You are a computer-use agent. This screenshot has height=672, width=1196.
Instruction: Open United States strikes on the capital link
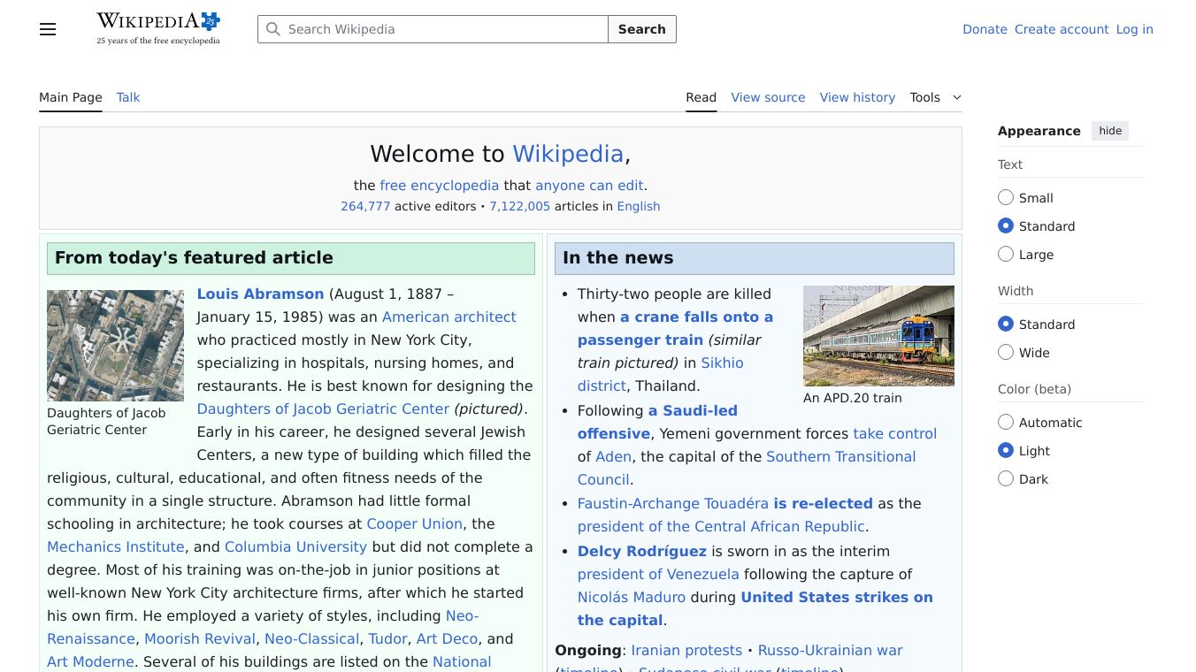(755, 608)
